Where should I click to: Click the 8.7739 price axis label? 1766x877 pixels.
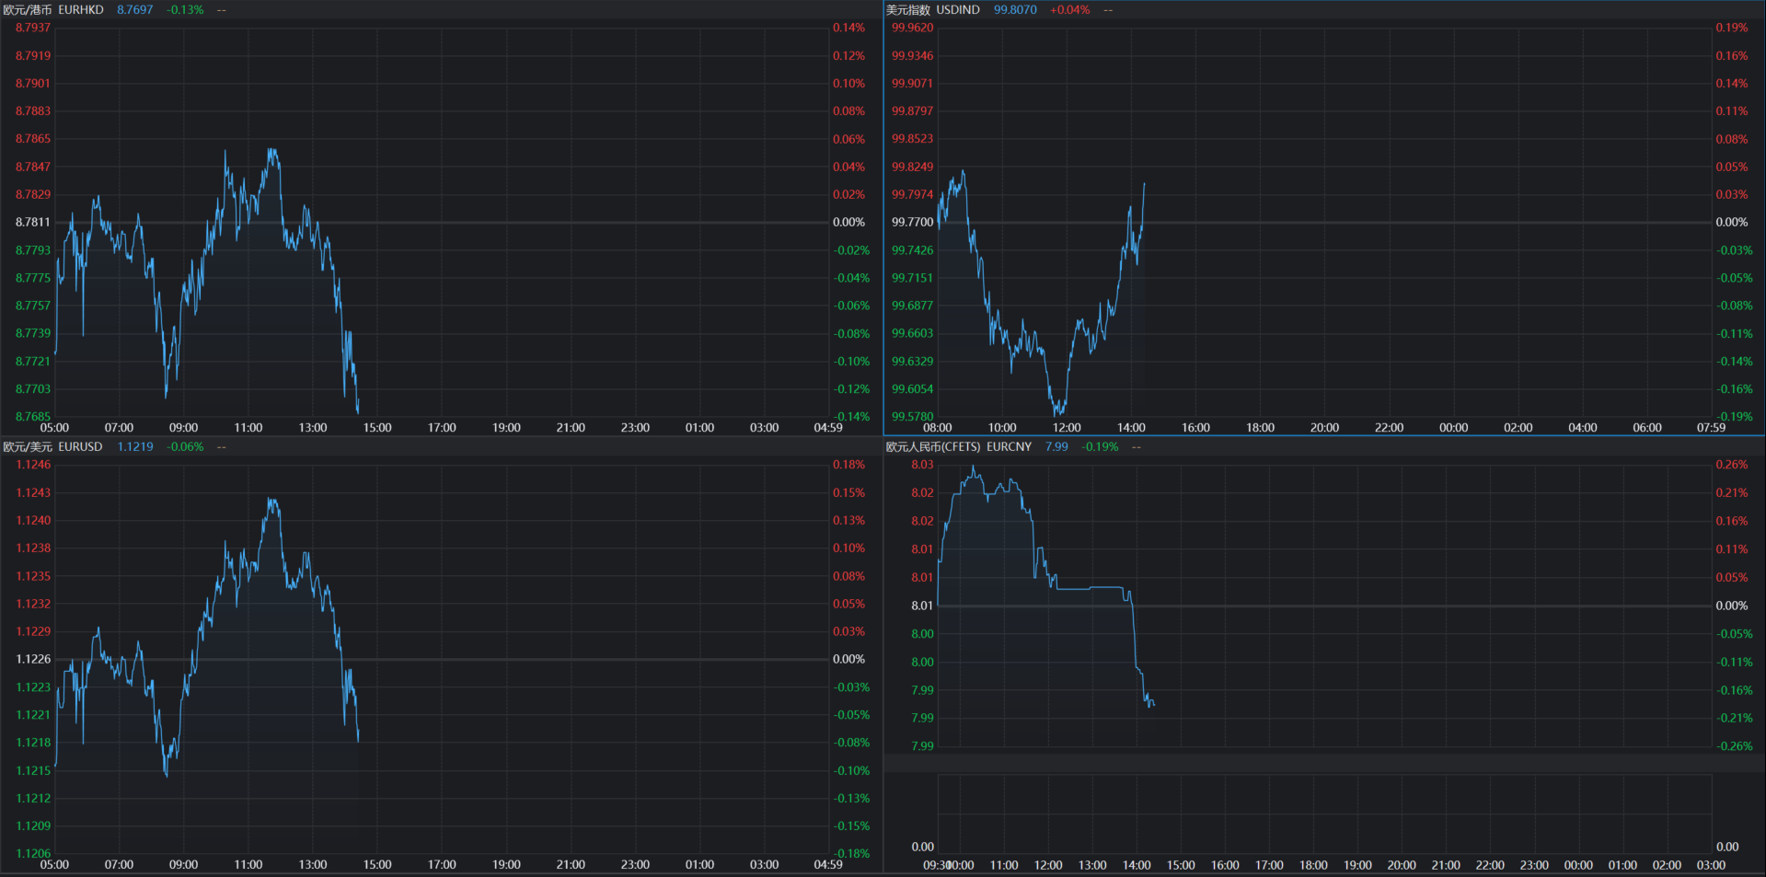click(33, 333)
